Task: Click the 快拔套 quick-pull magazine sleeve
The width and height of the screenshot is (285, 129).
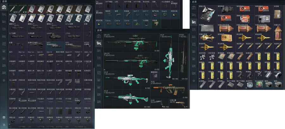Action: coord(156,24)
